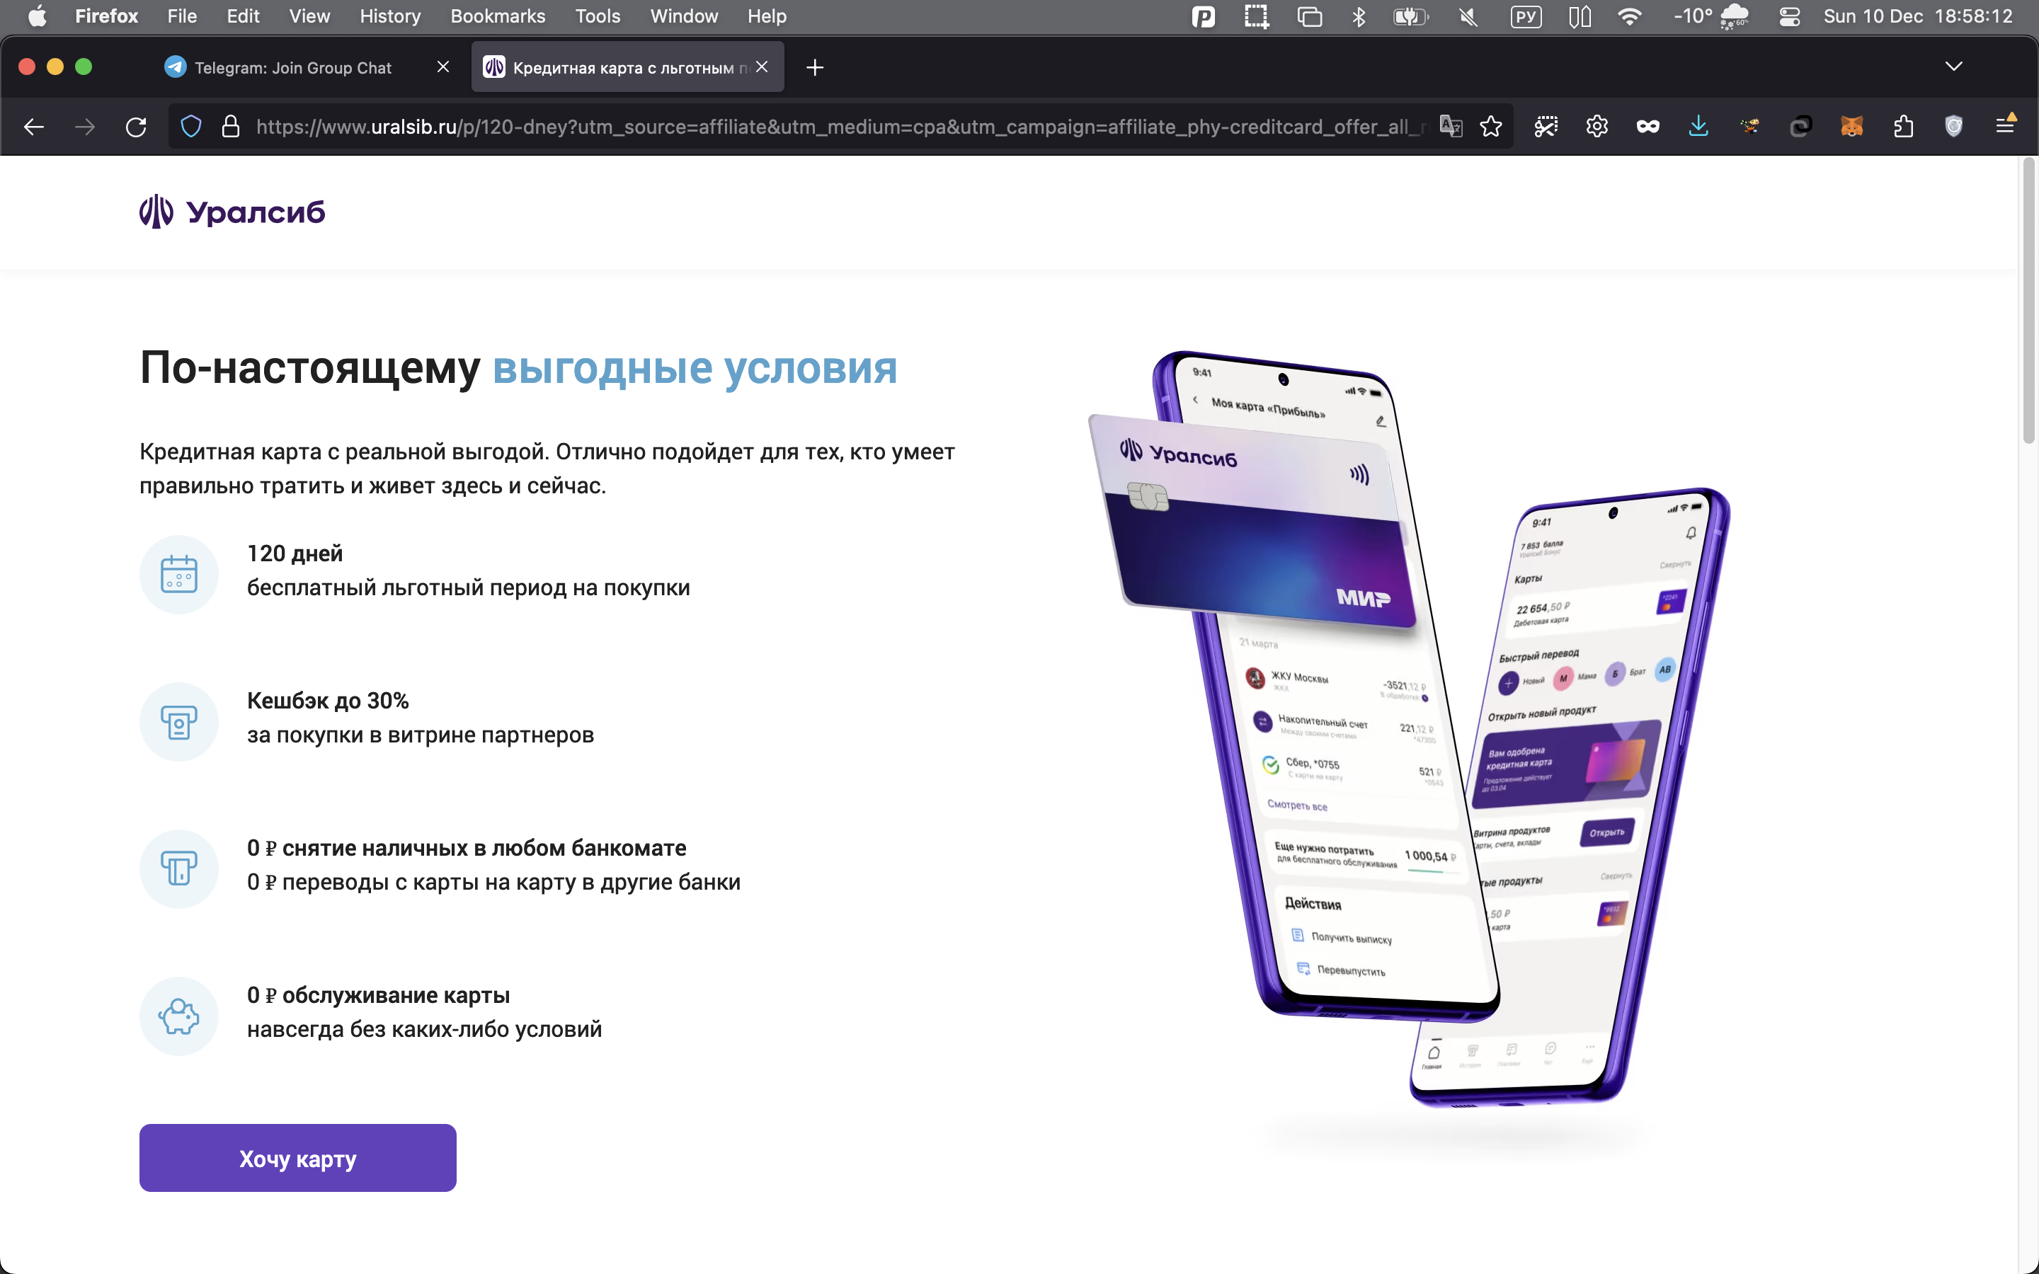Click the MetaMask fox extension icon
2039x1274 pixels.
pyautogui.click(x=1851, y=127)
